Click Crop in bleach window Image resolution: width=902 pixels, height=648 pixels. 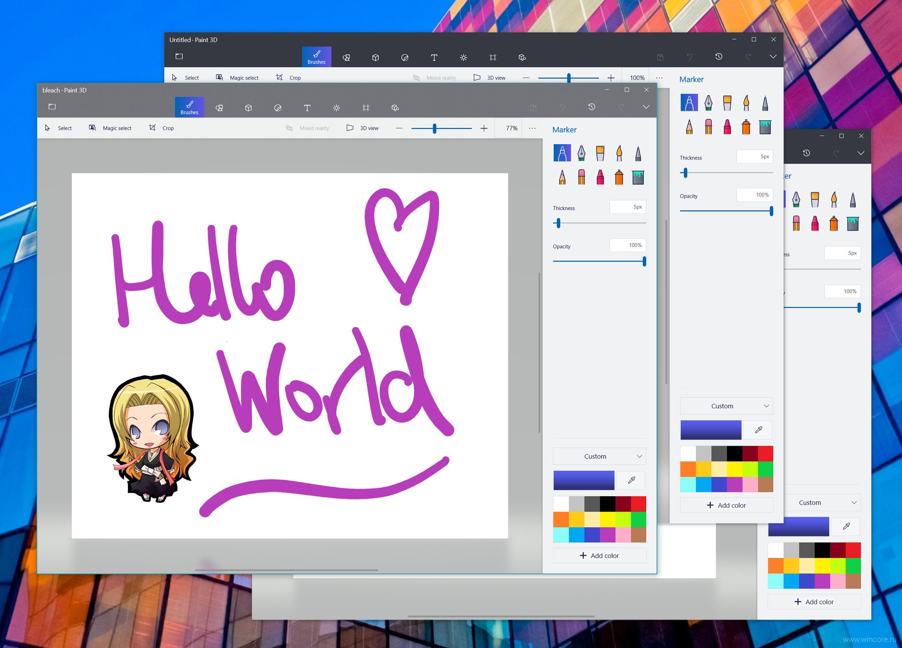pyautogui.click(x=161, y=128)
